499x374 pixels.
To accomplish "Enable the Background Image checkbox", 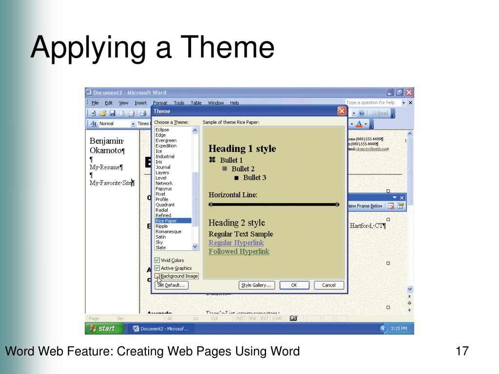I will tap(157, 276).
